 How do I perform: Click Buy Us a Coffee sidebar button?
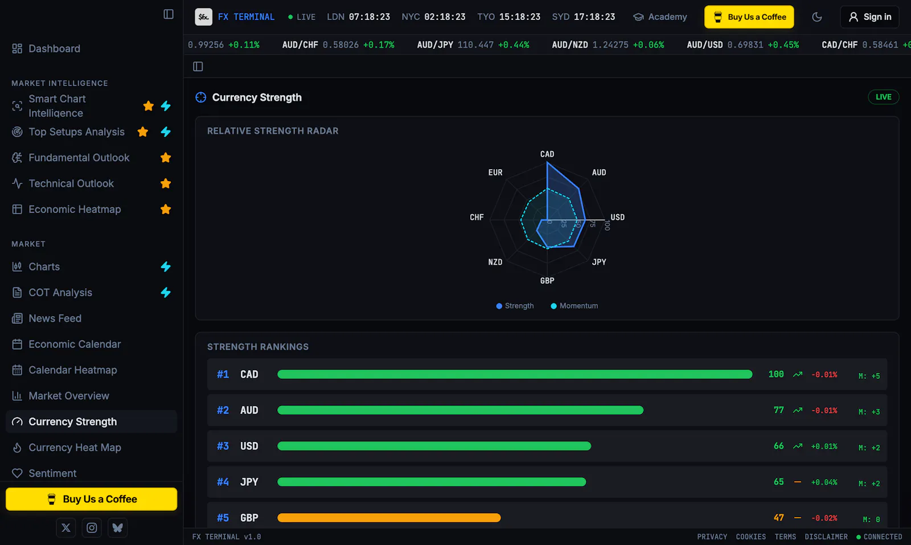[x=91, y=499]
